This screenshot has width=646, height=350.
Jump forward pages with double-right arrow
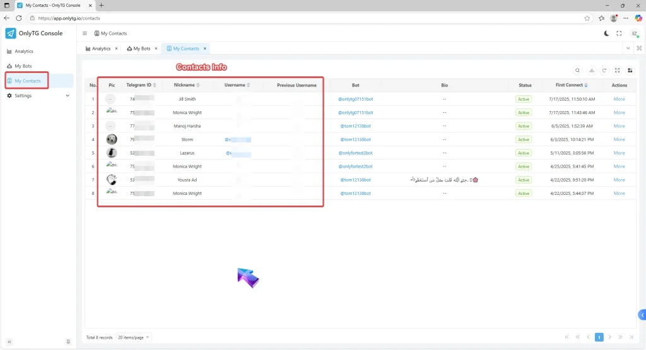621,337
